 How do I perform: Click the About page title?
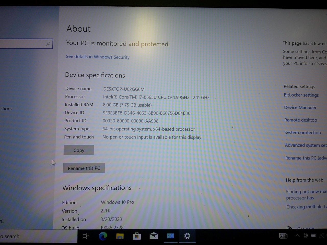(78, 29)
